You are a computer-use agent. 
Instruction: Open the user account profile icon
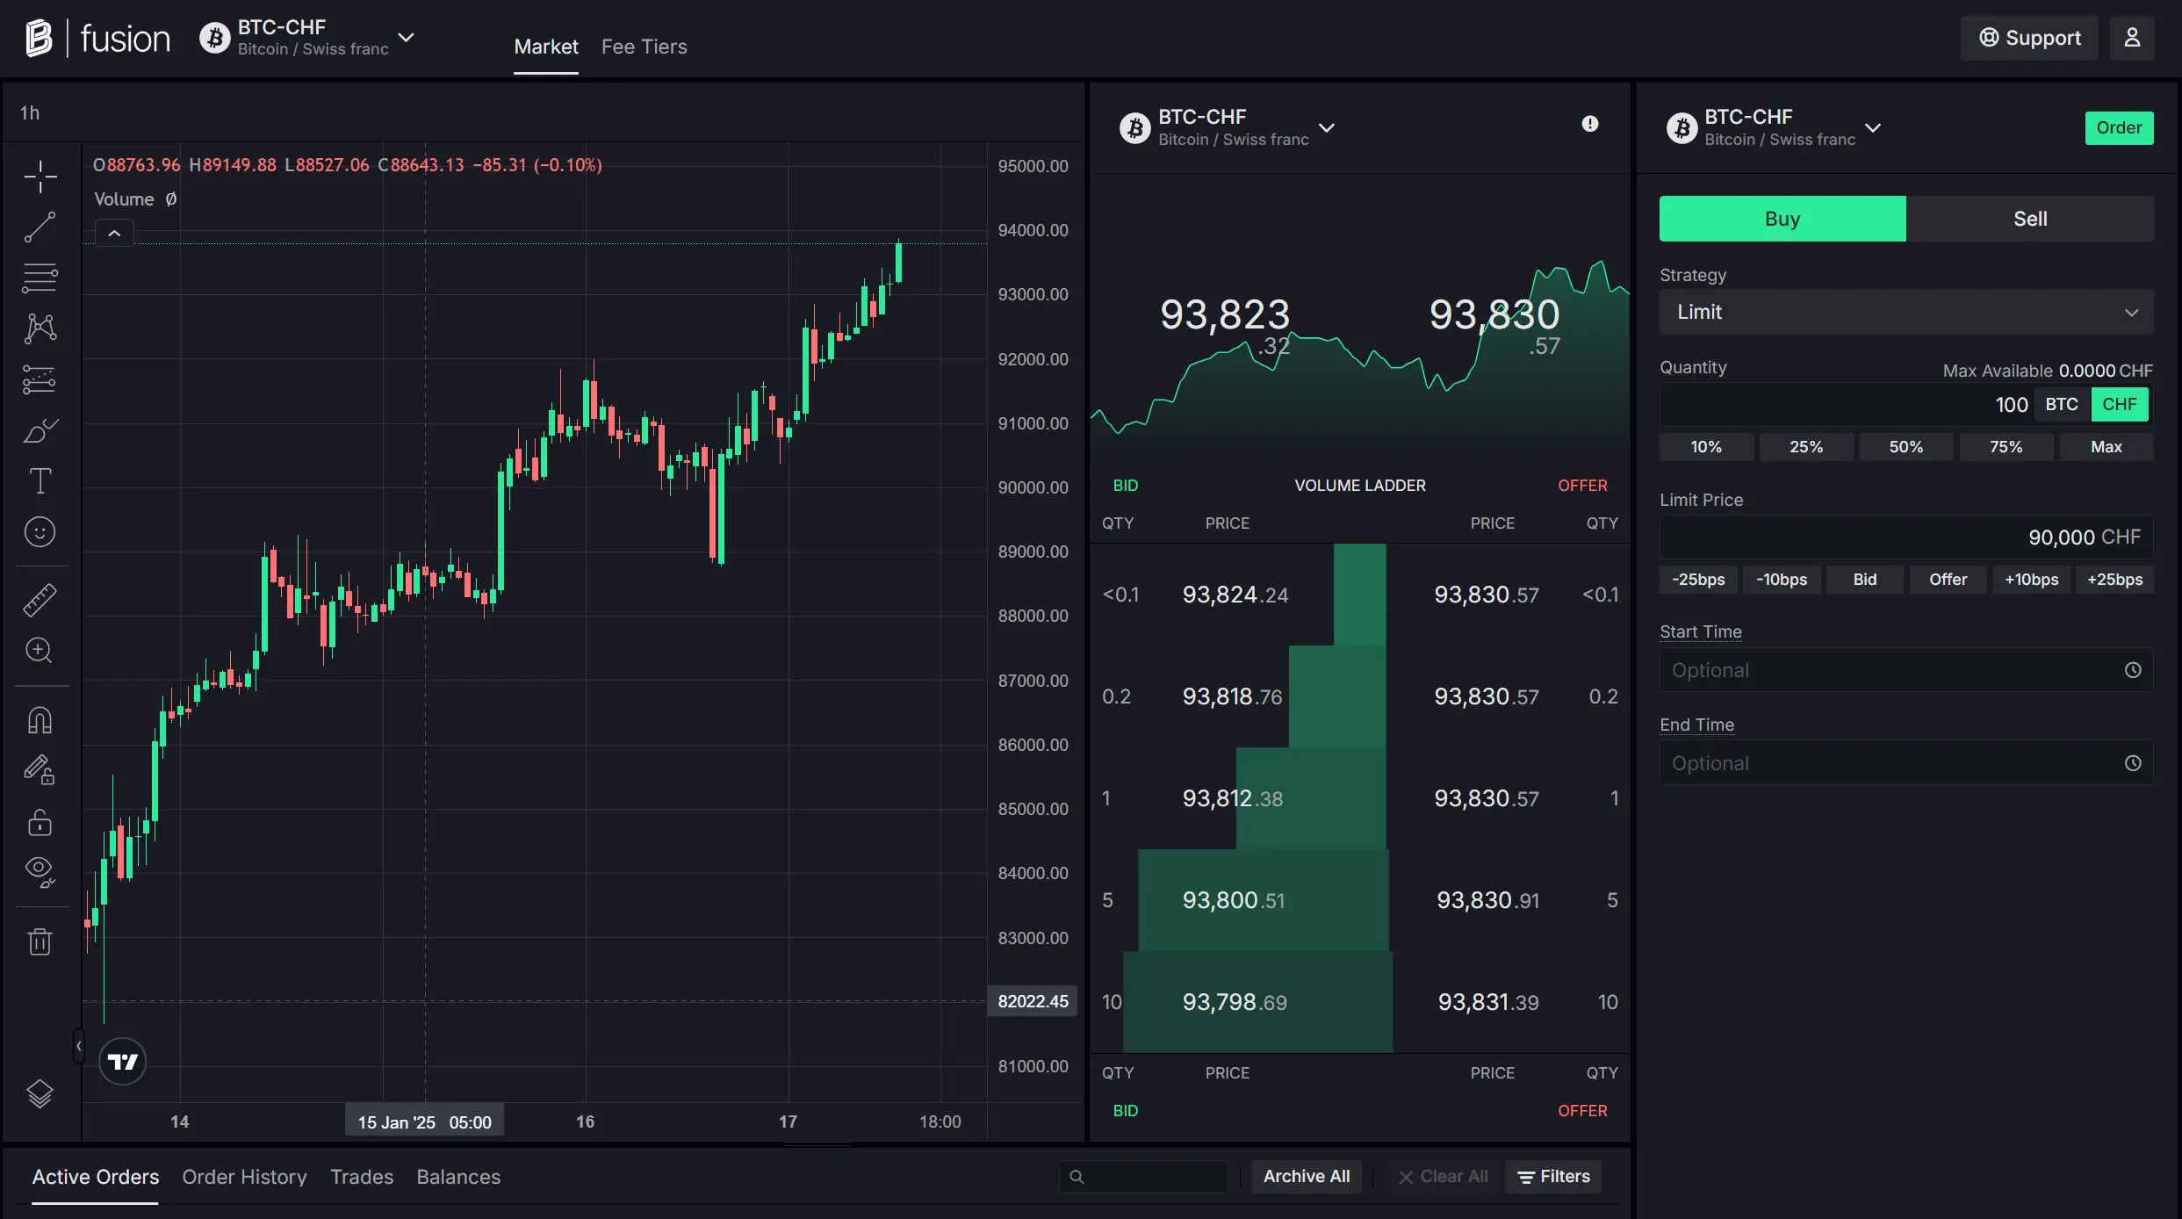(2132, 38)
